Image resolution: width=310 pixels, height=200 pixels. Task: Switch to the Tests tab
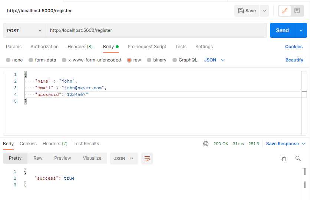tap(181, 47)
